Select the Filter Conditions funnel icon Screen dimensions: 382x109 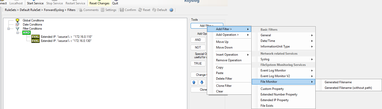point(17,29)
